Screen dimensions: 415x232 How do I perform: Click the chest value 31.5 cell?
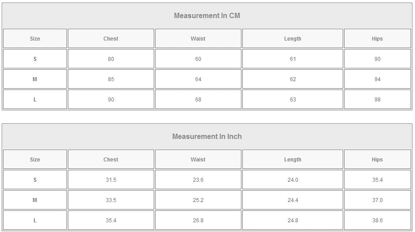point(111,180)
